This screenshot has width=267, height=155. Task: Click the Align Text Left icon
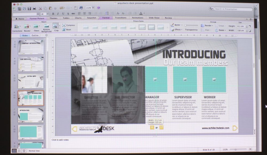(x=79, y=13)
